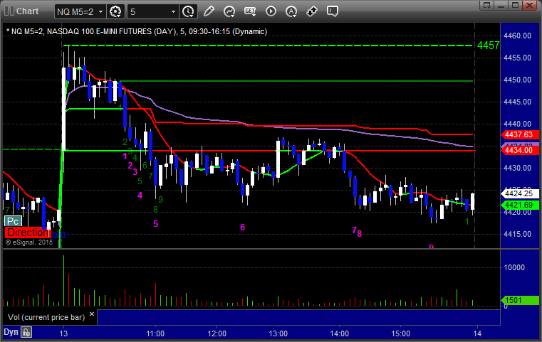Open the chart comment bubble icon
542x342 pixels.
click(333, 11)
